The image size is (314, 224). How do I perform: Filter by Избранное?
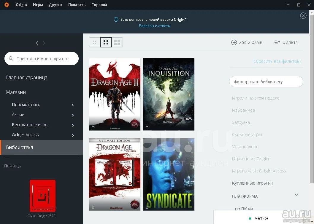(x=243, y=111)
